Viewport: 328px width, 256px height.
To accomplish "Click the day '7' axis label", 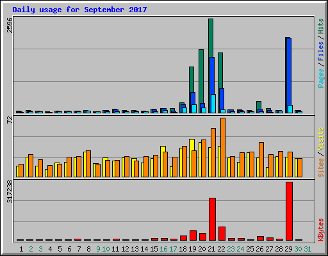I will point(79,249).
